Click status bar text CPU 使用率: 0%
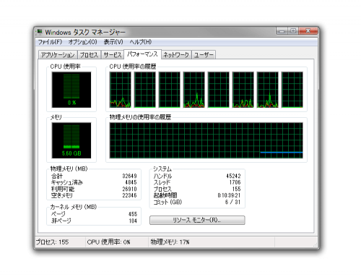 tap(108, 242)
